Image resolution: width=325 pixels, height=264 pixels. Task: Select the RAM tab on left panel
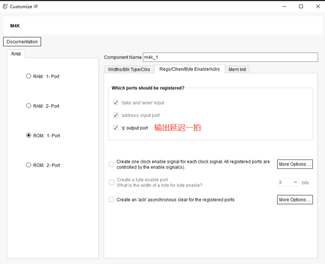(16, 54)
